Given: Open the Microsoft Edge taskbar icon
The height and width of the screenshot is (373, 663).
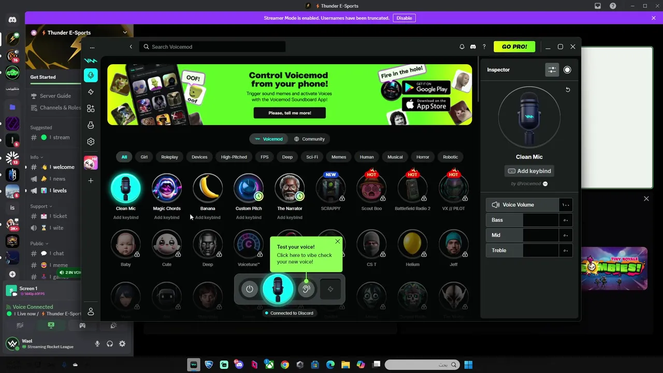Looking at the screenshot, I should (330, 365).
